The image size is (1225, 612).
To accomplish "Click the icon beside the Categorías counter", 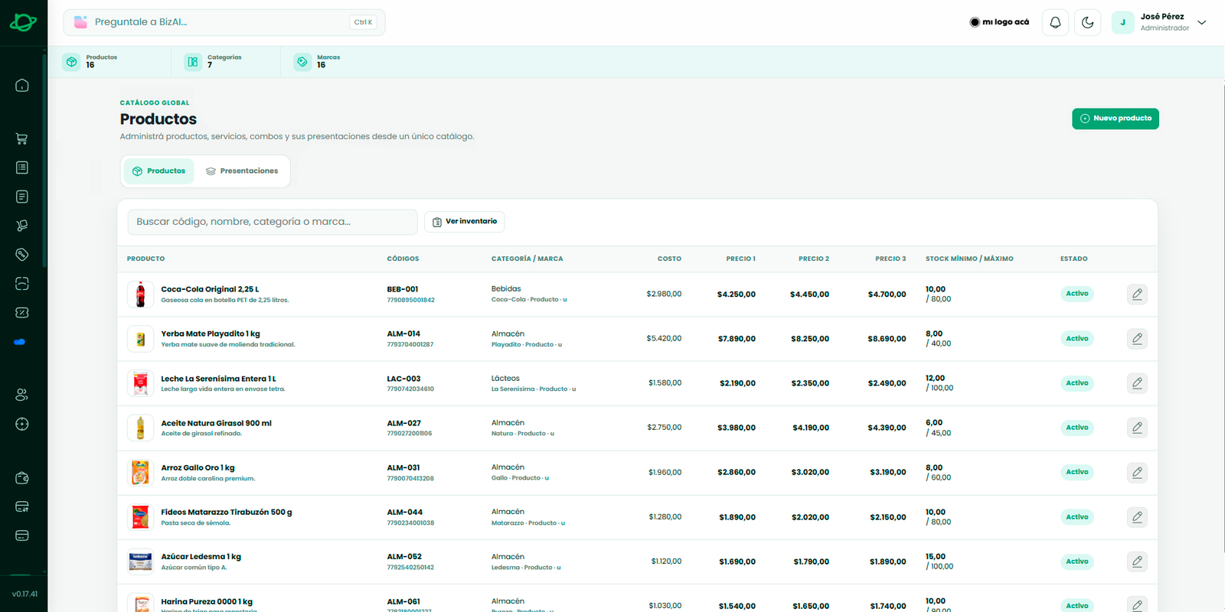I will tap(193, 62).
